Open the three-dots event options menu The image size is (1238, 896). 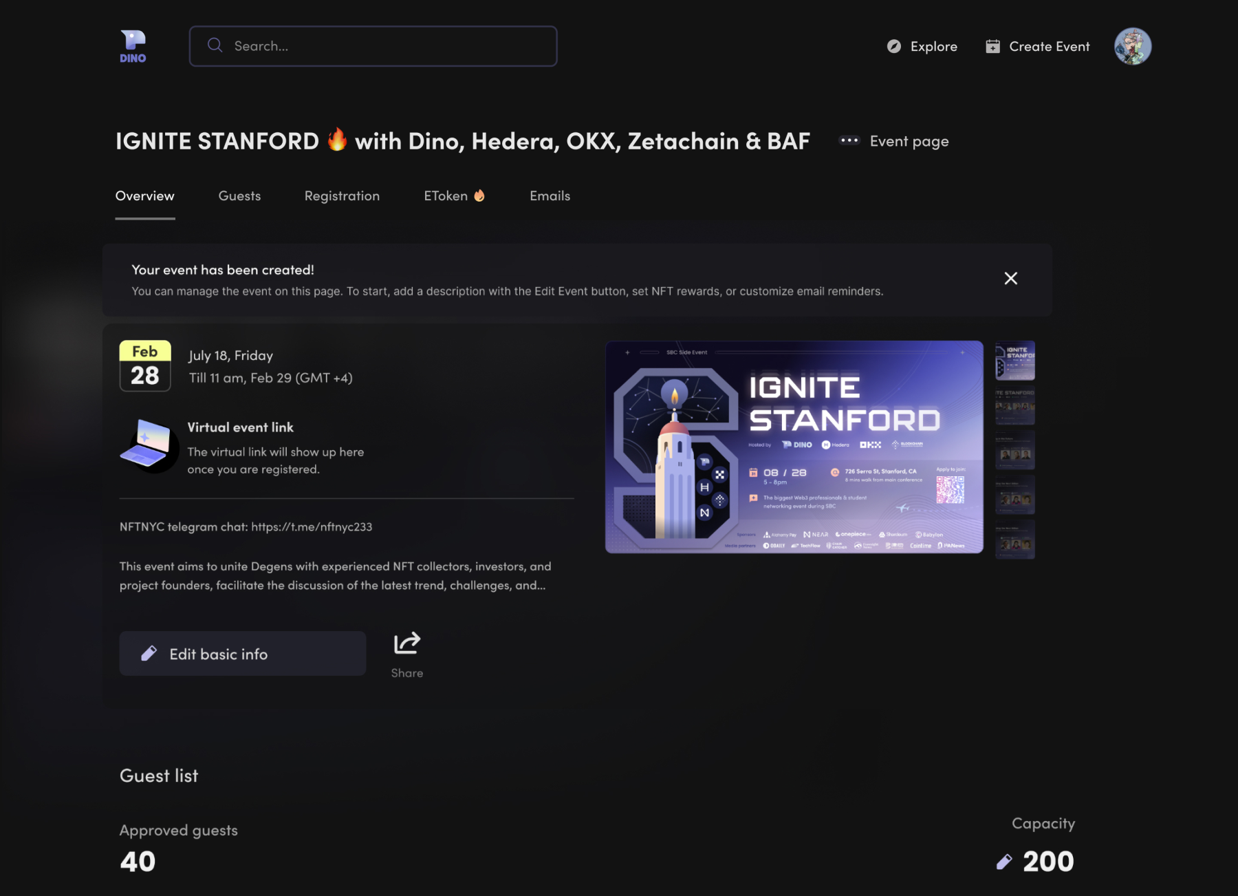pyautogui.click(x=849, y=140)
